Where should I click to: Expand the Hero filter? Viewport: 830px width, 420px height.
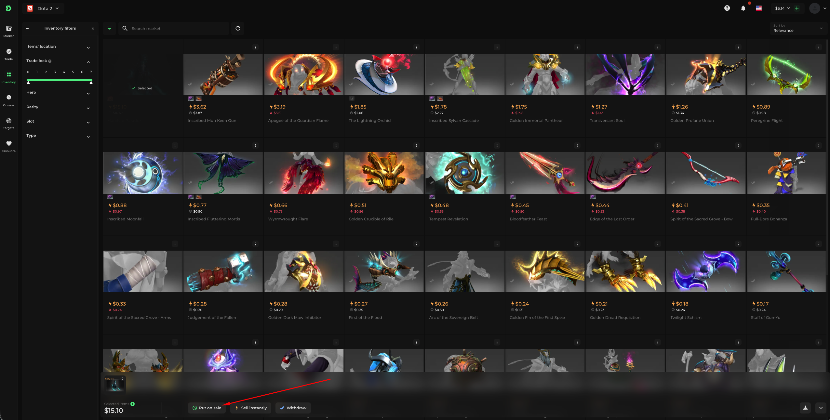(x=58, y=93)
